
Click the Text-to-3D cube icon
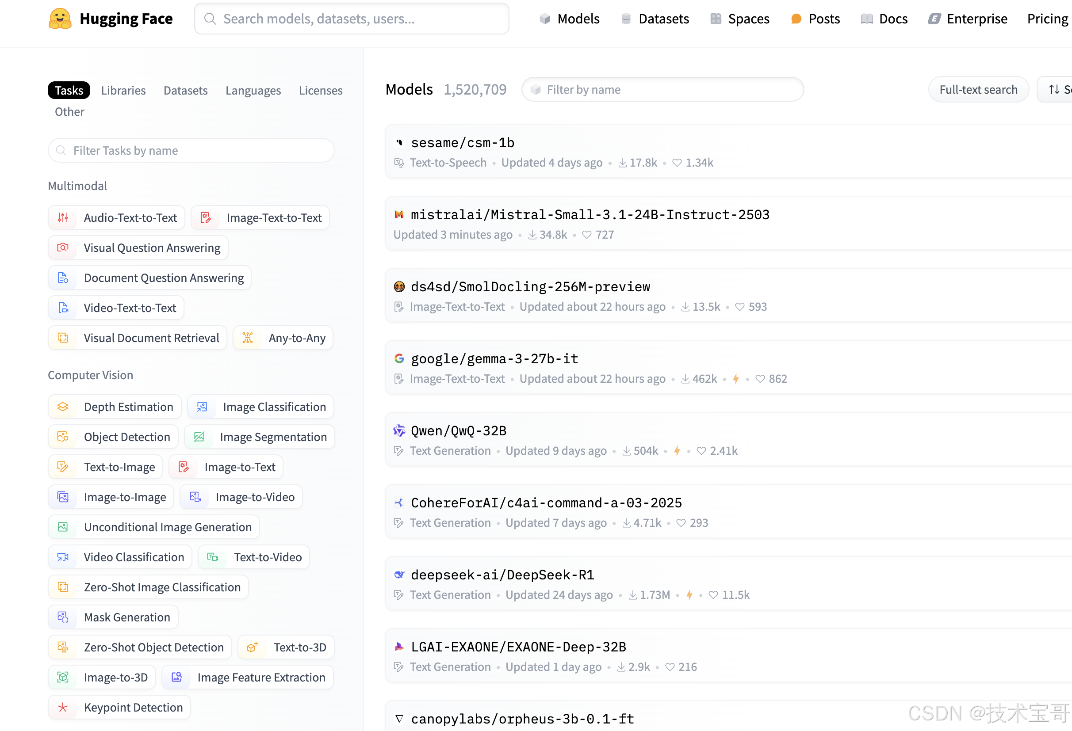click(x=252, y=647)
